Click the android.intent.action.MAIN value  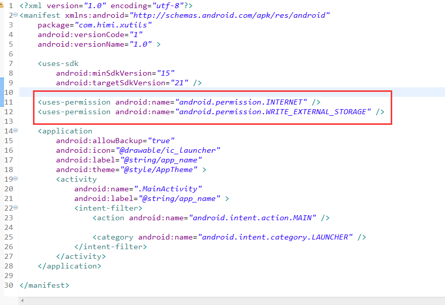point(252,218)
